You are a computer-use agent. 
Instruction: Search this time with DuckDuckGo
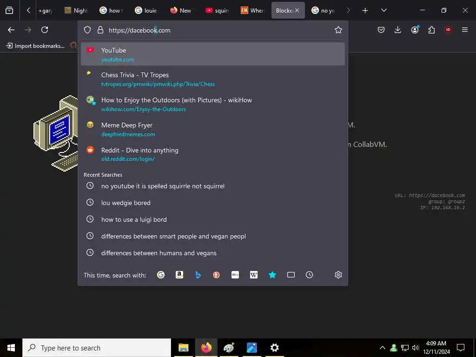pos(217,275)
